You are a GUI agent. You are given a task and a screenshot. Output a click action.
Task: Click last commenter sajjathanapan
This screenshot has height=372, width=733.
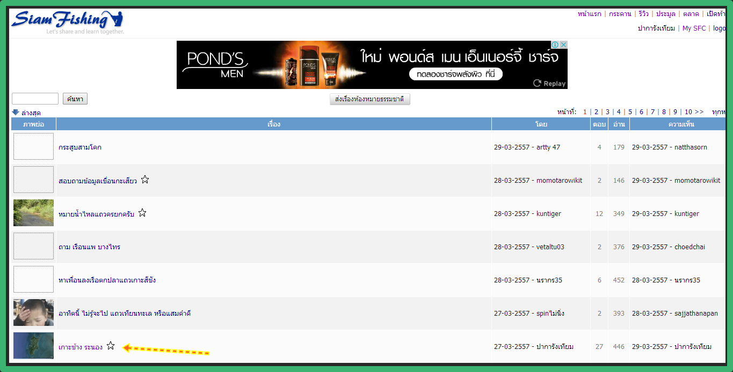(696, 314)
